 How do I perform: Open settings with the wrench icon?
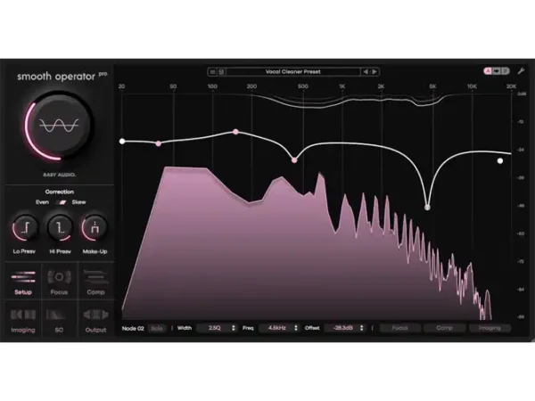coord(521,71)
